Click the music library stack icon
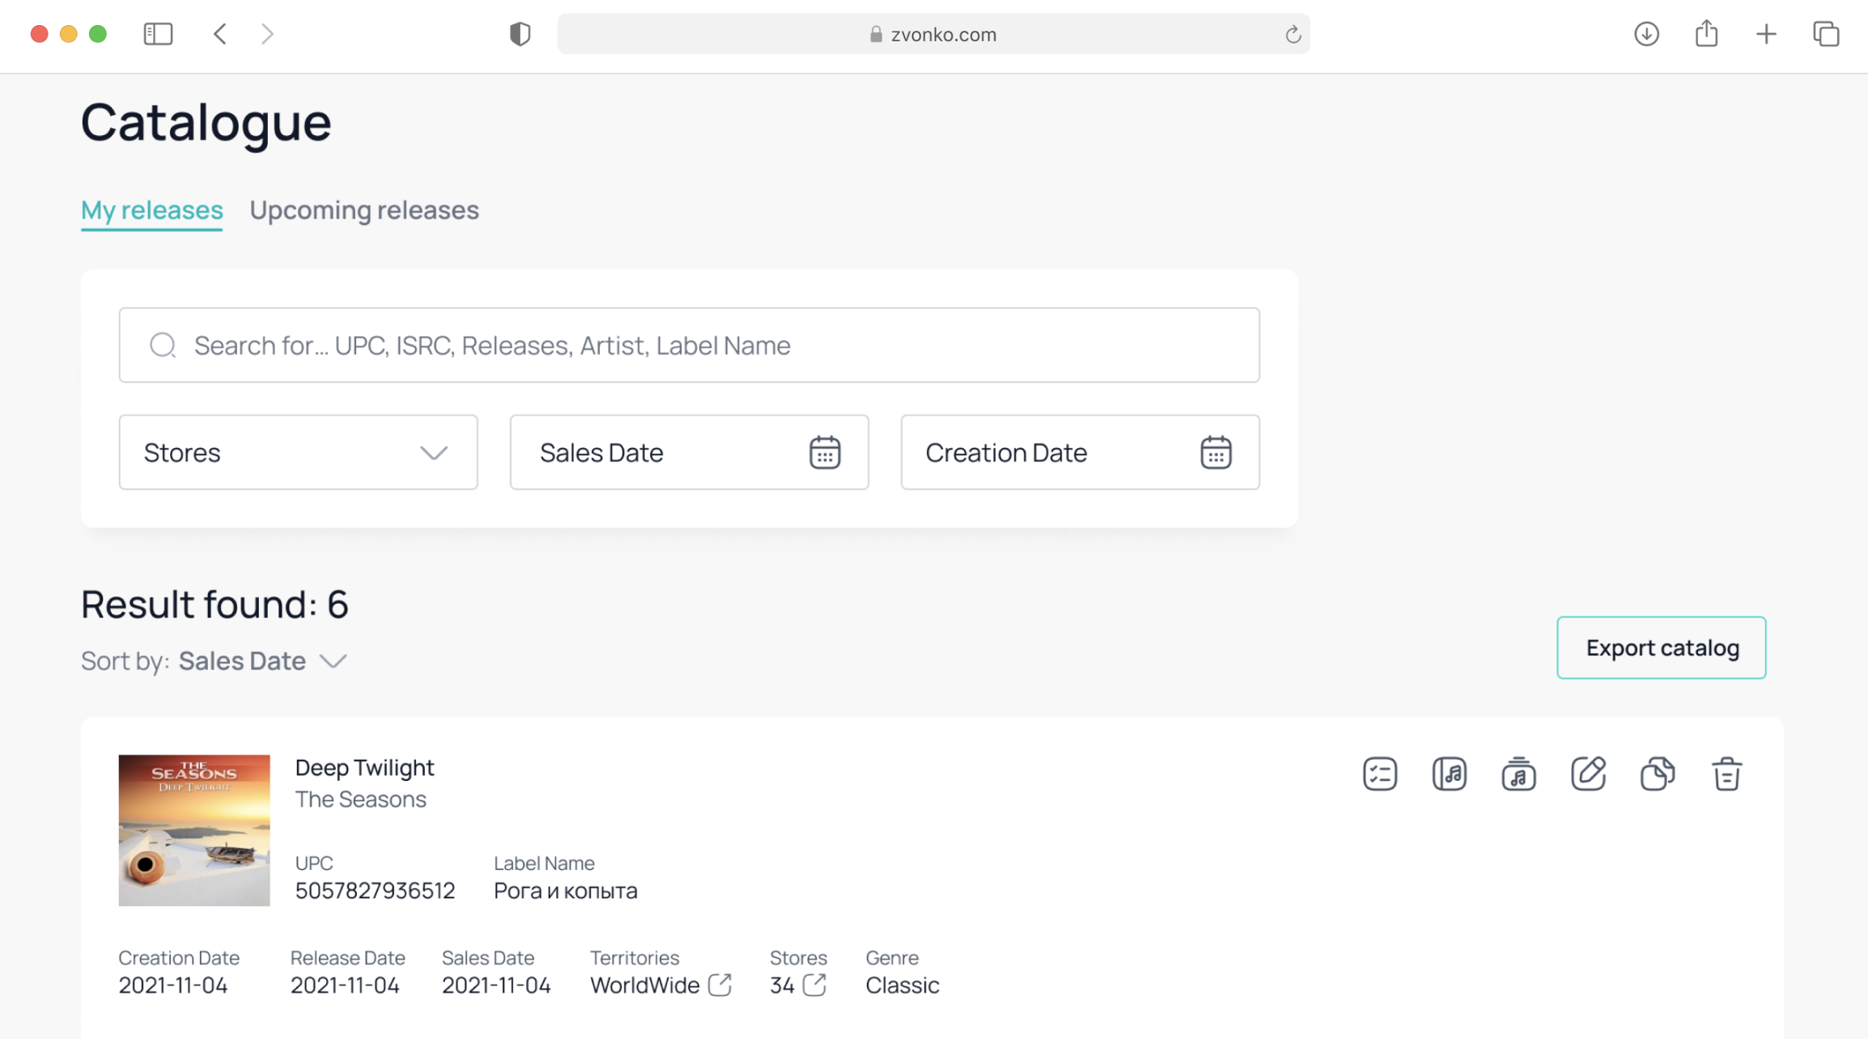 pos(1518,774)
